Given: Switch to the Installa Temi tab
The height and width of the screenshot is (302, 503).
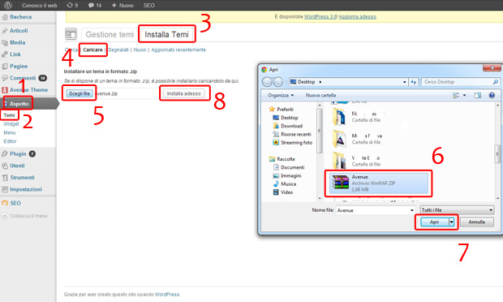Looking at the screenshot, I should tap(166, 34).
